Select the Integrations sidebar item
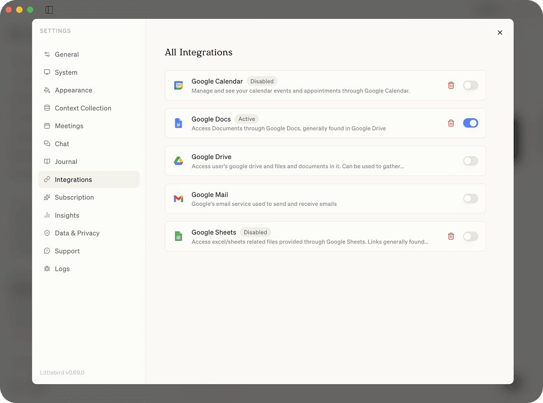The image size is (543, 403). [89, 179]
